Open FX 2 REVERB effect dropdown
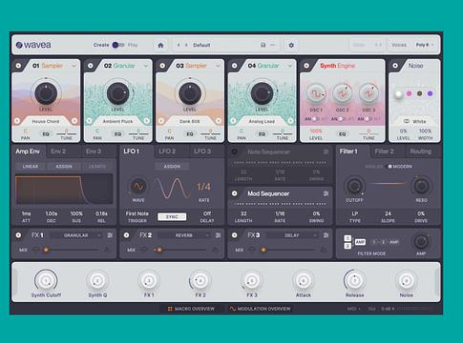This screenshot has width=463, height=343. pyautogui.click(x=184, y=235)
